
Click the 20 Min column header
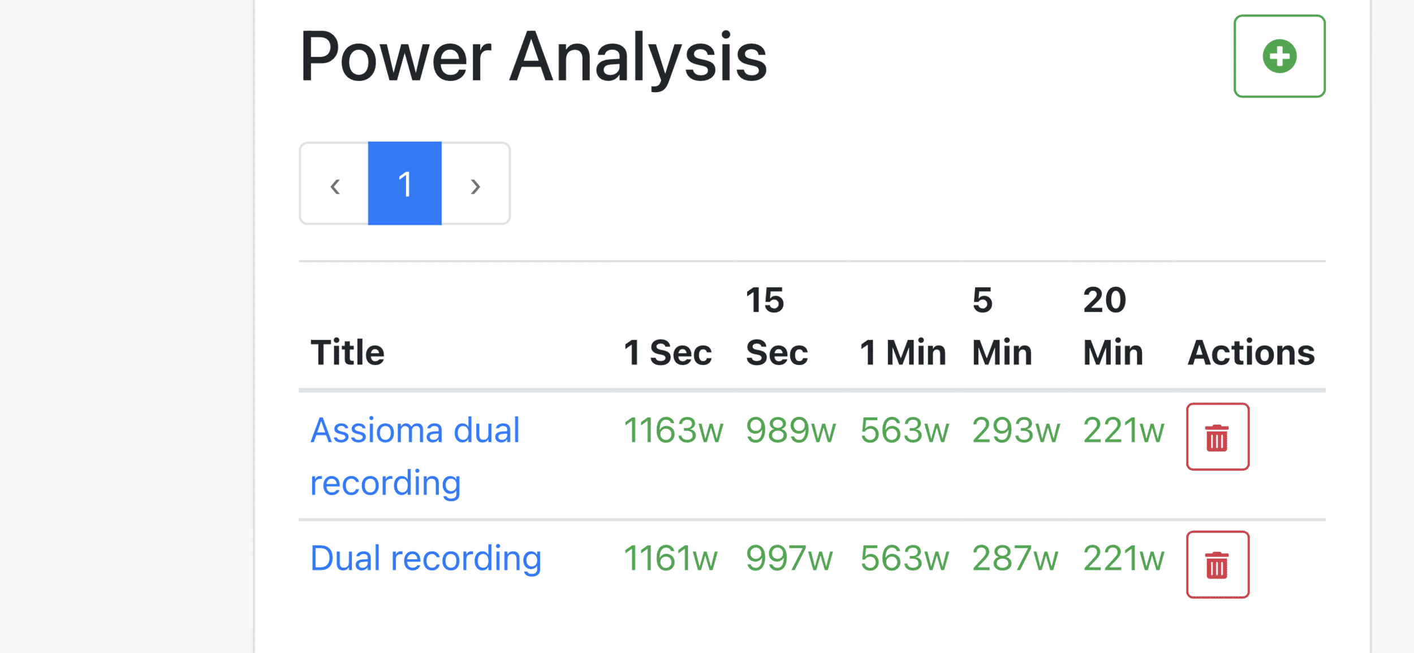tap(1113, 326)
